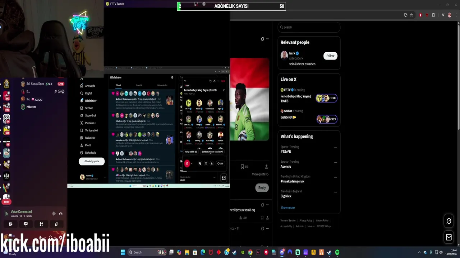Open Rockstar Games Launcher from taskbar

313,252
